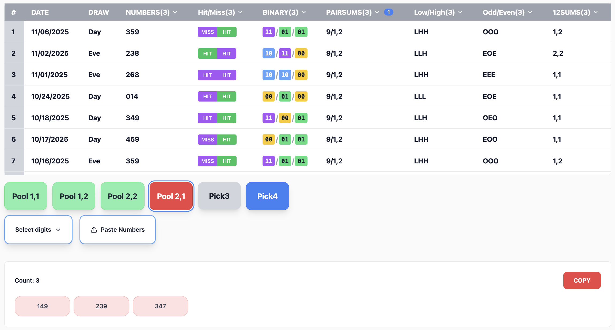The height and width of the screenshot is (330, 615).
Task: Open the Low/High(3) column dropdown
Action: pos(460,12)
